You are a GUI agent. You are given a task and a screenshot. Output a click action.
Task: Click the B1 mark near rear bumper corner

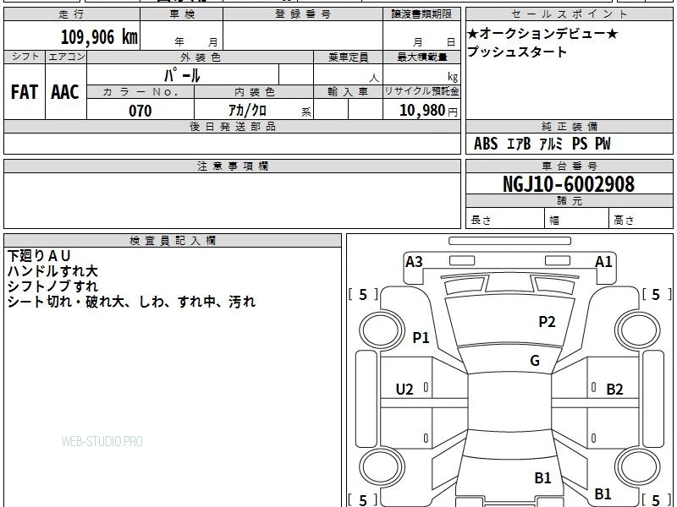603,494
